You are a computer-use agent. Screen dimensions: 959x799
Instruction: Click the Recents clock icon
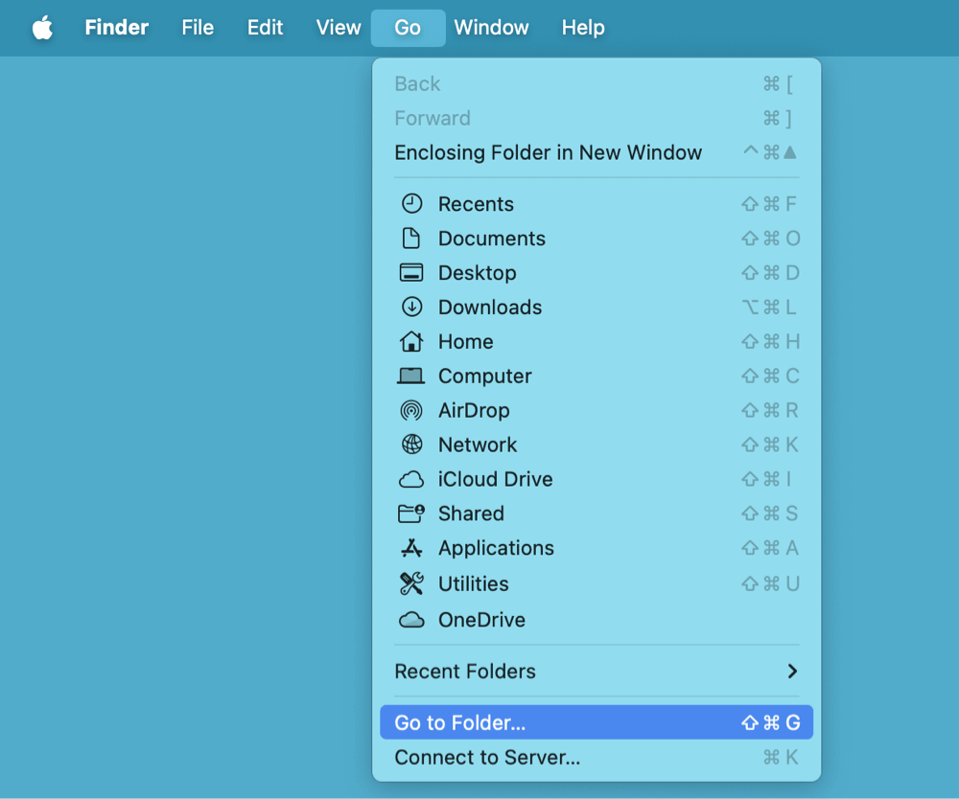coord(411,203)
